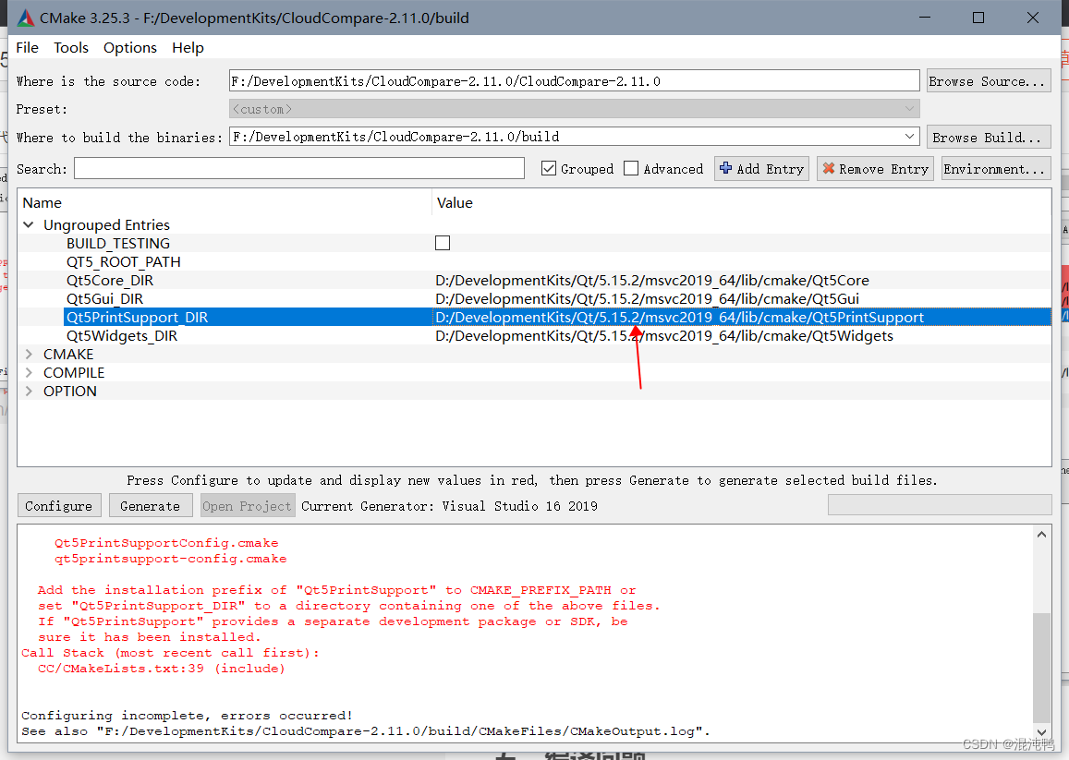
Task: Enable the Advanced checkbox
Action: pyautogui.click(x=631, y=168)
